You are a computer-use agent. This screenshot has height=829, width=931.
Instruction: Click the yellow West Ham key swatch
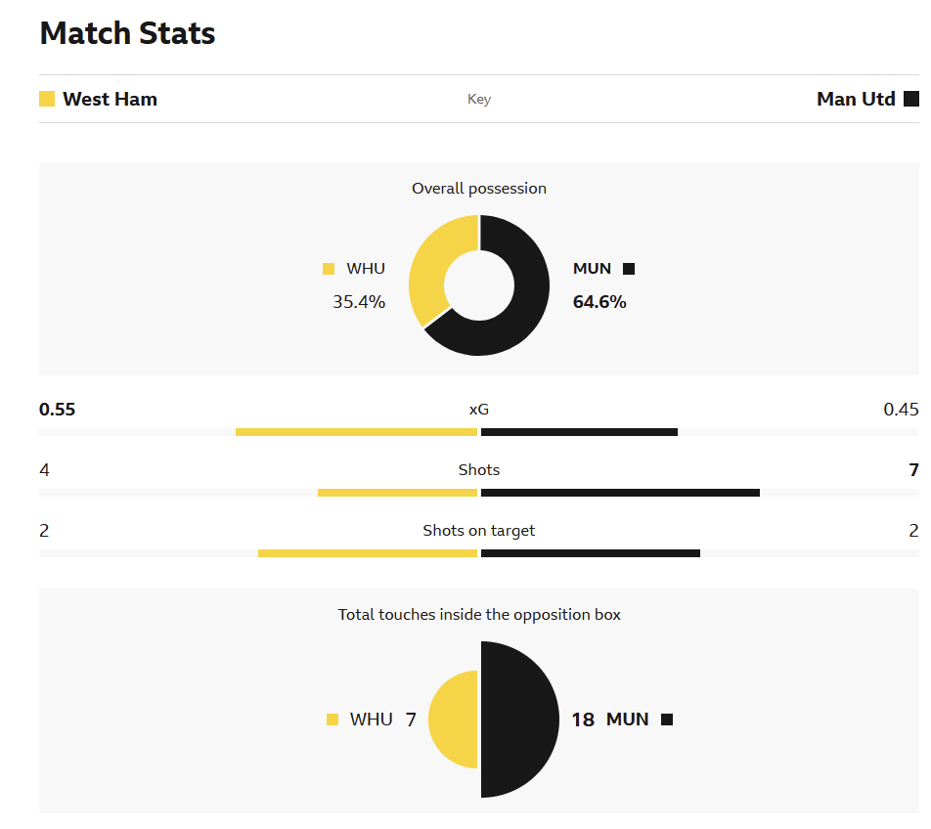(47, 99)
